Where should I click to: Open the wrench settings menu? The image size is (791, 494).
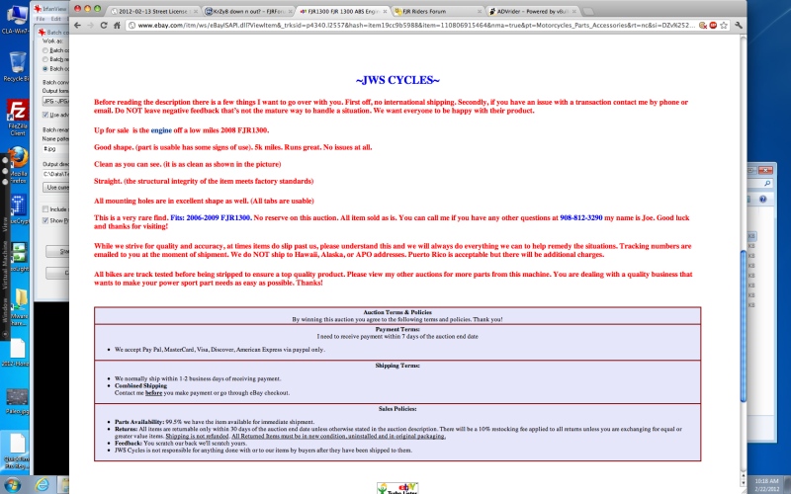coord(739,26)
